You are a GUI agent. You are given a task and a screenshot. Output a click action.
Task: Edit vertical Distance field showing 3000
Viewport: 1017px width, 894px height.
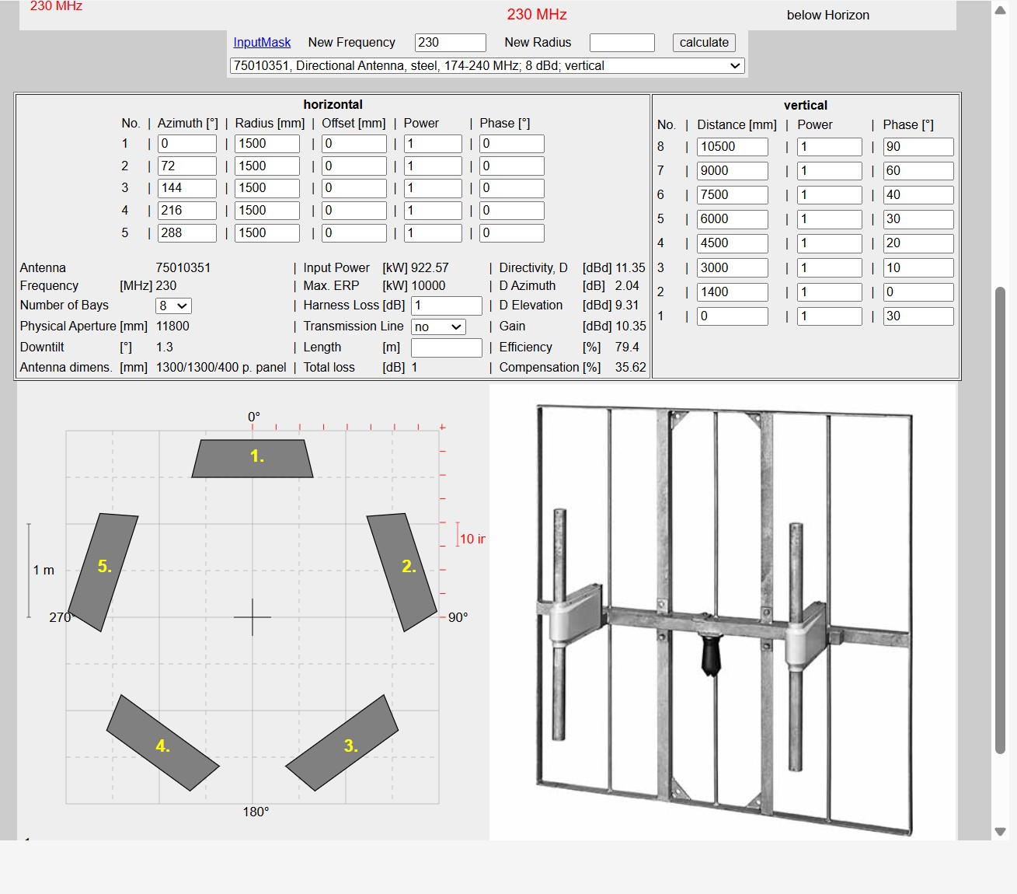point(733,268)
